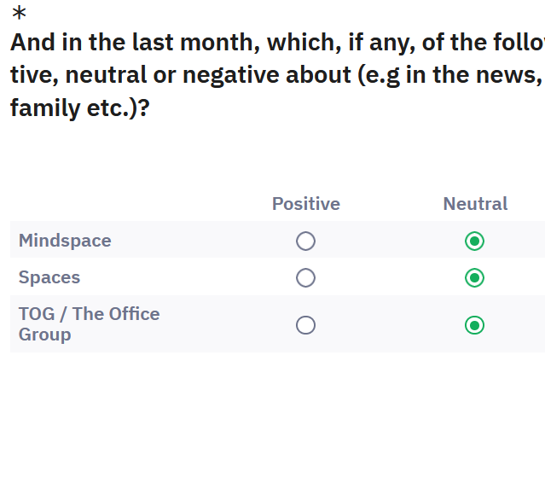Viewport: 545px width, 483px height.
Task: Click the word 'Group' in the last row
Action: pos(44,335)
